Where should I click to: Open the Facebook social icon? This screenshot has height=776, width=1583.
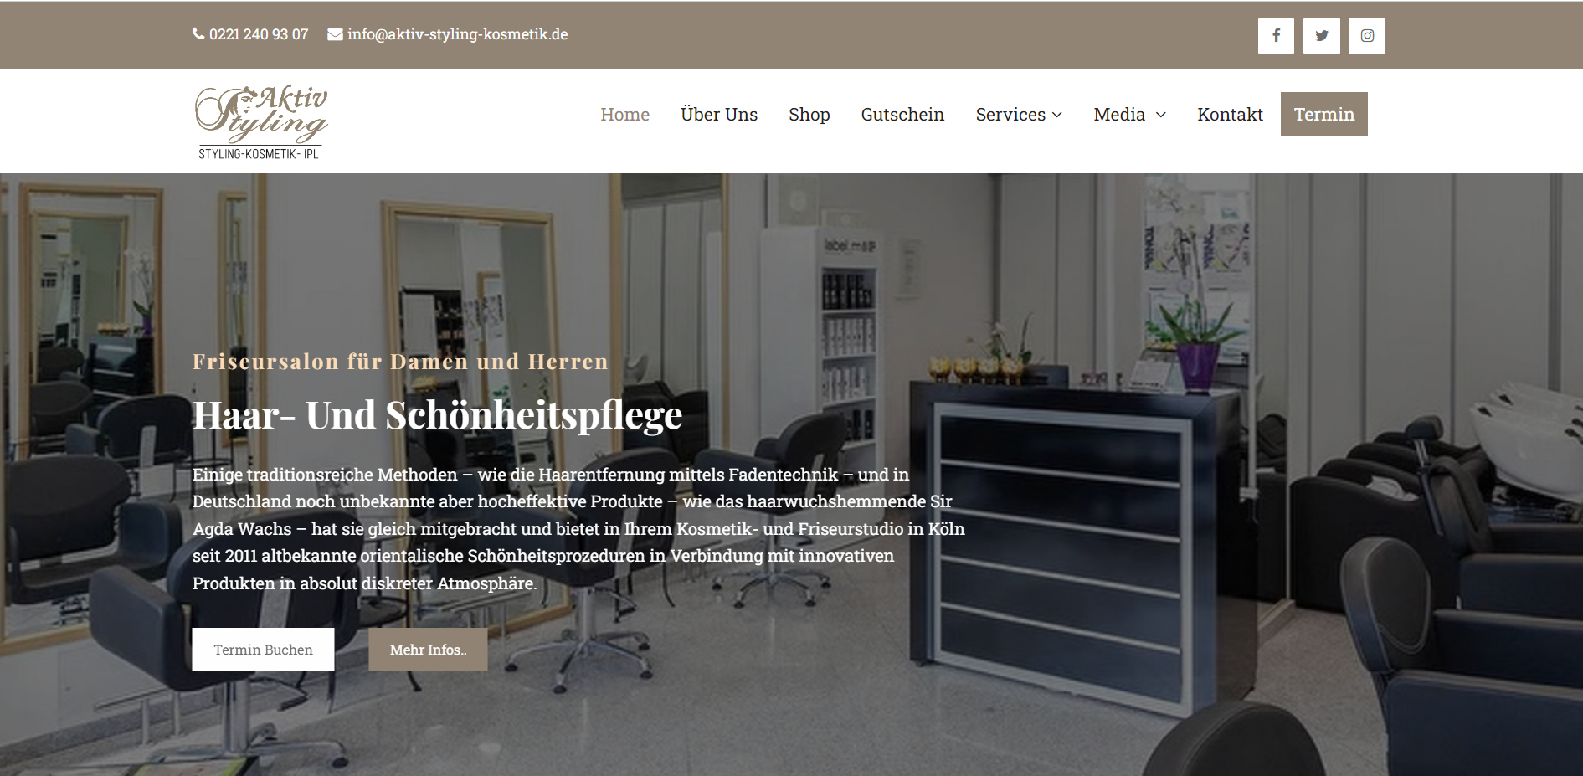[x=1276, y=36]
